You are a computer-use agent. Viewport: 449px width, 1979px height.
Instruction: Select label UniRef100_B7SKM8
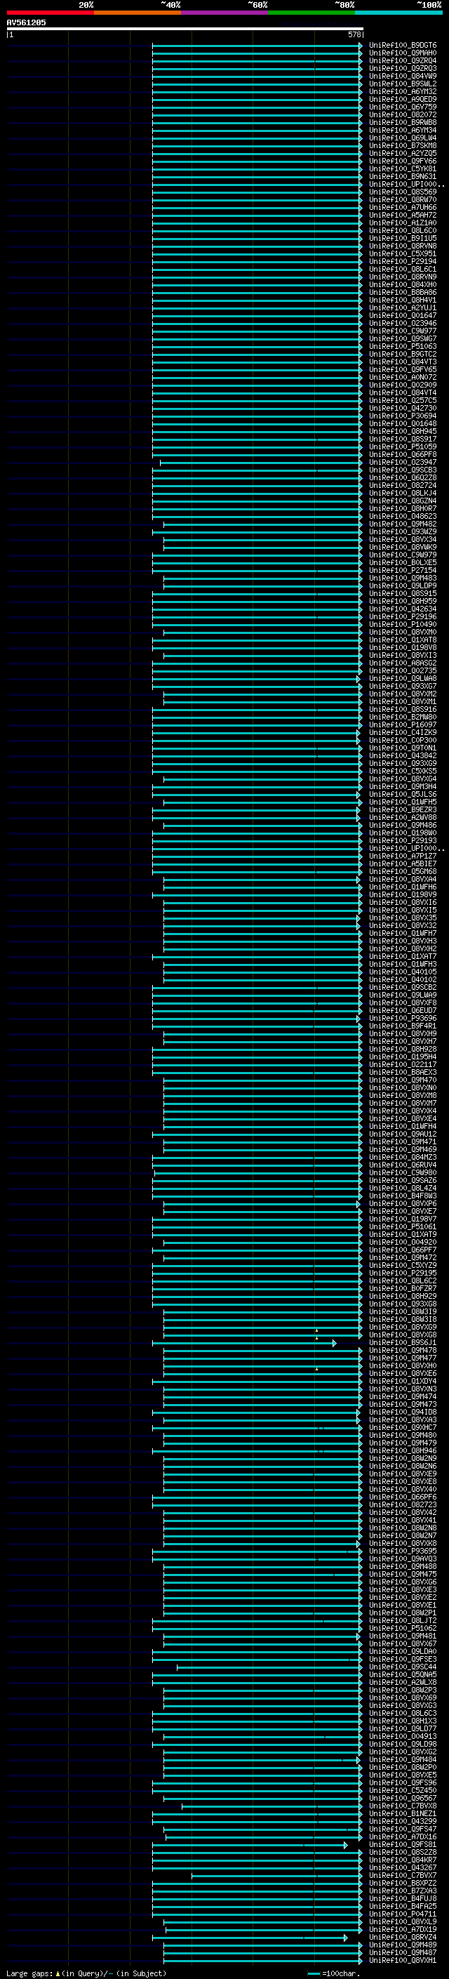point(402,146)
